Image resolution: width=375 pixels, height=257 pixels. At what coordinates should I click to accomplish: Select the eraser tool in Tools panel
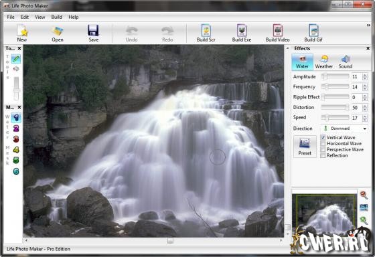pyautogui.click(x=16, y=69)
